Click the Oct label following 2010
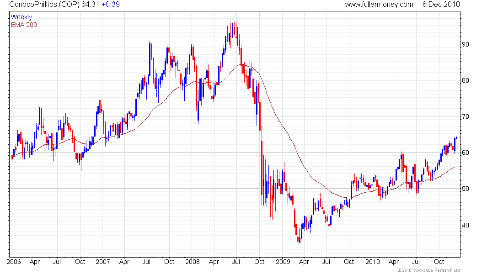The height and width of the screenshot is (274, 503). pos(439,262)
